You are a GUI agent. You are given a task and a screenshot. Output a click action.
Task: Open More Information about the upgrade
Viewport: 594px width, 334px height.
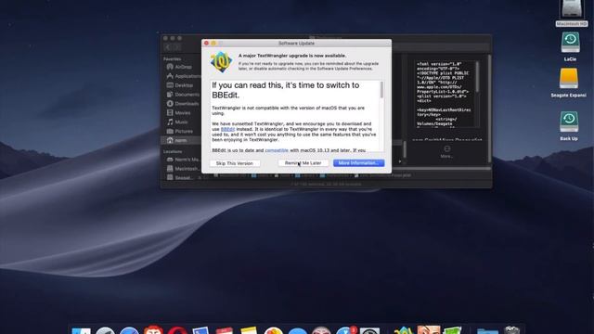click(358, 163)
